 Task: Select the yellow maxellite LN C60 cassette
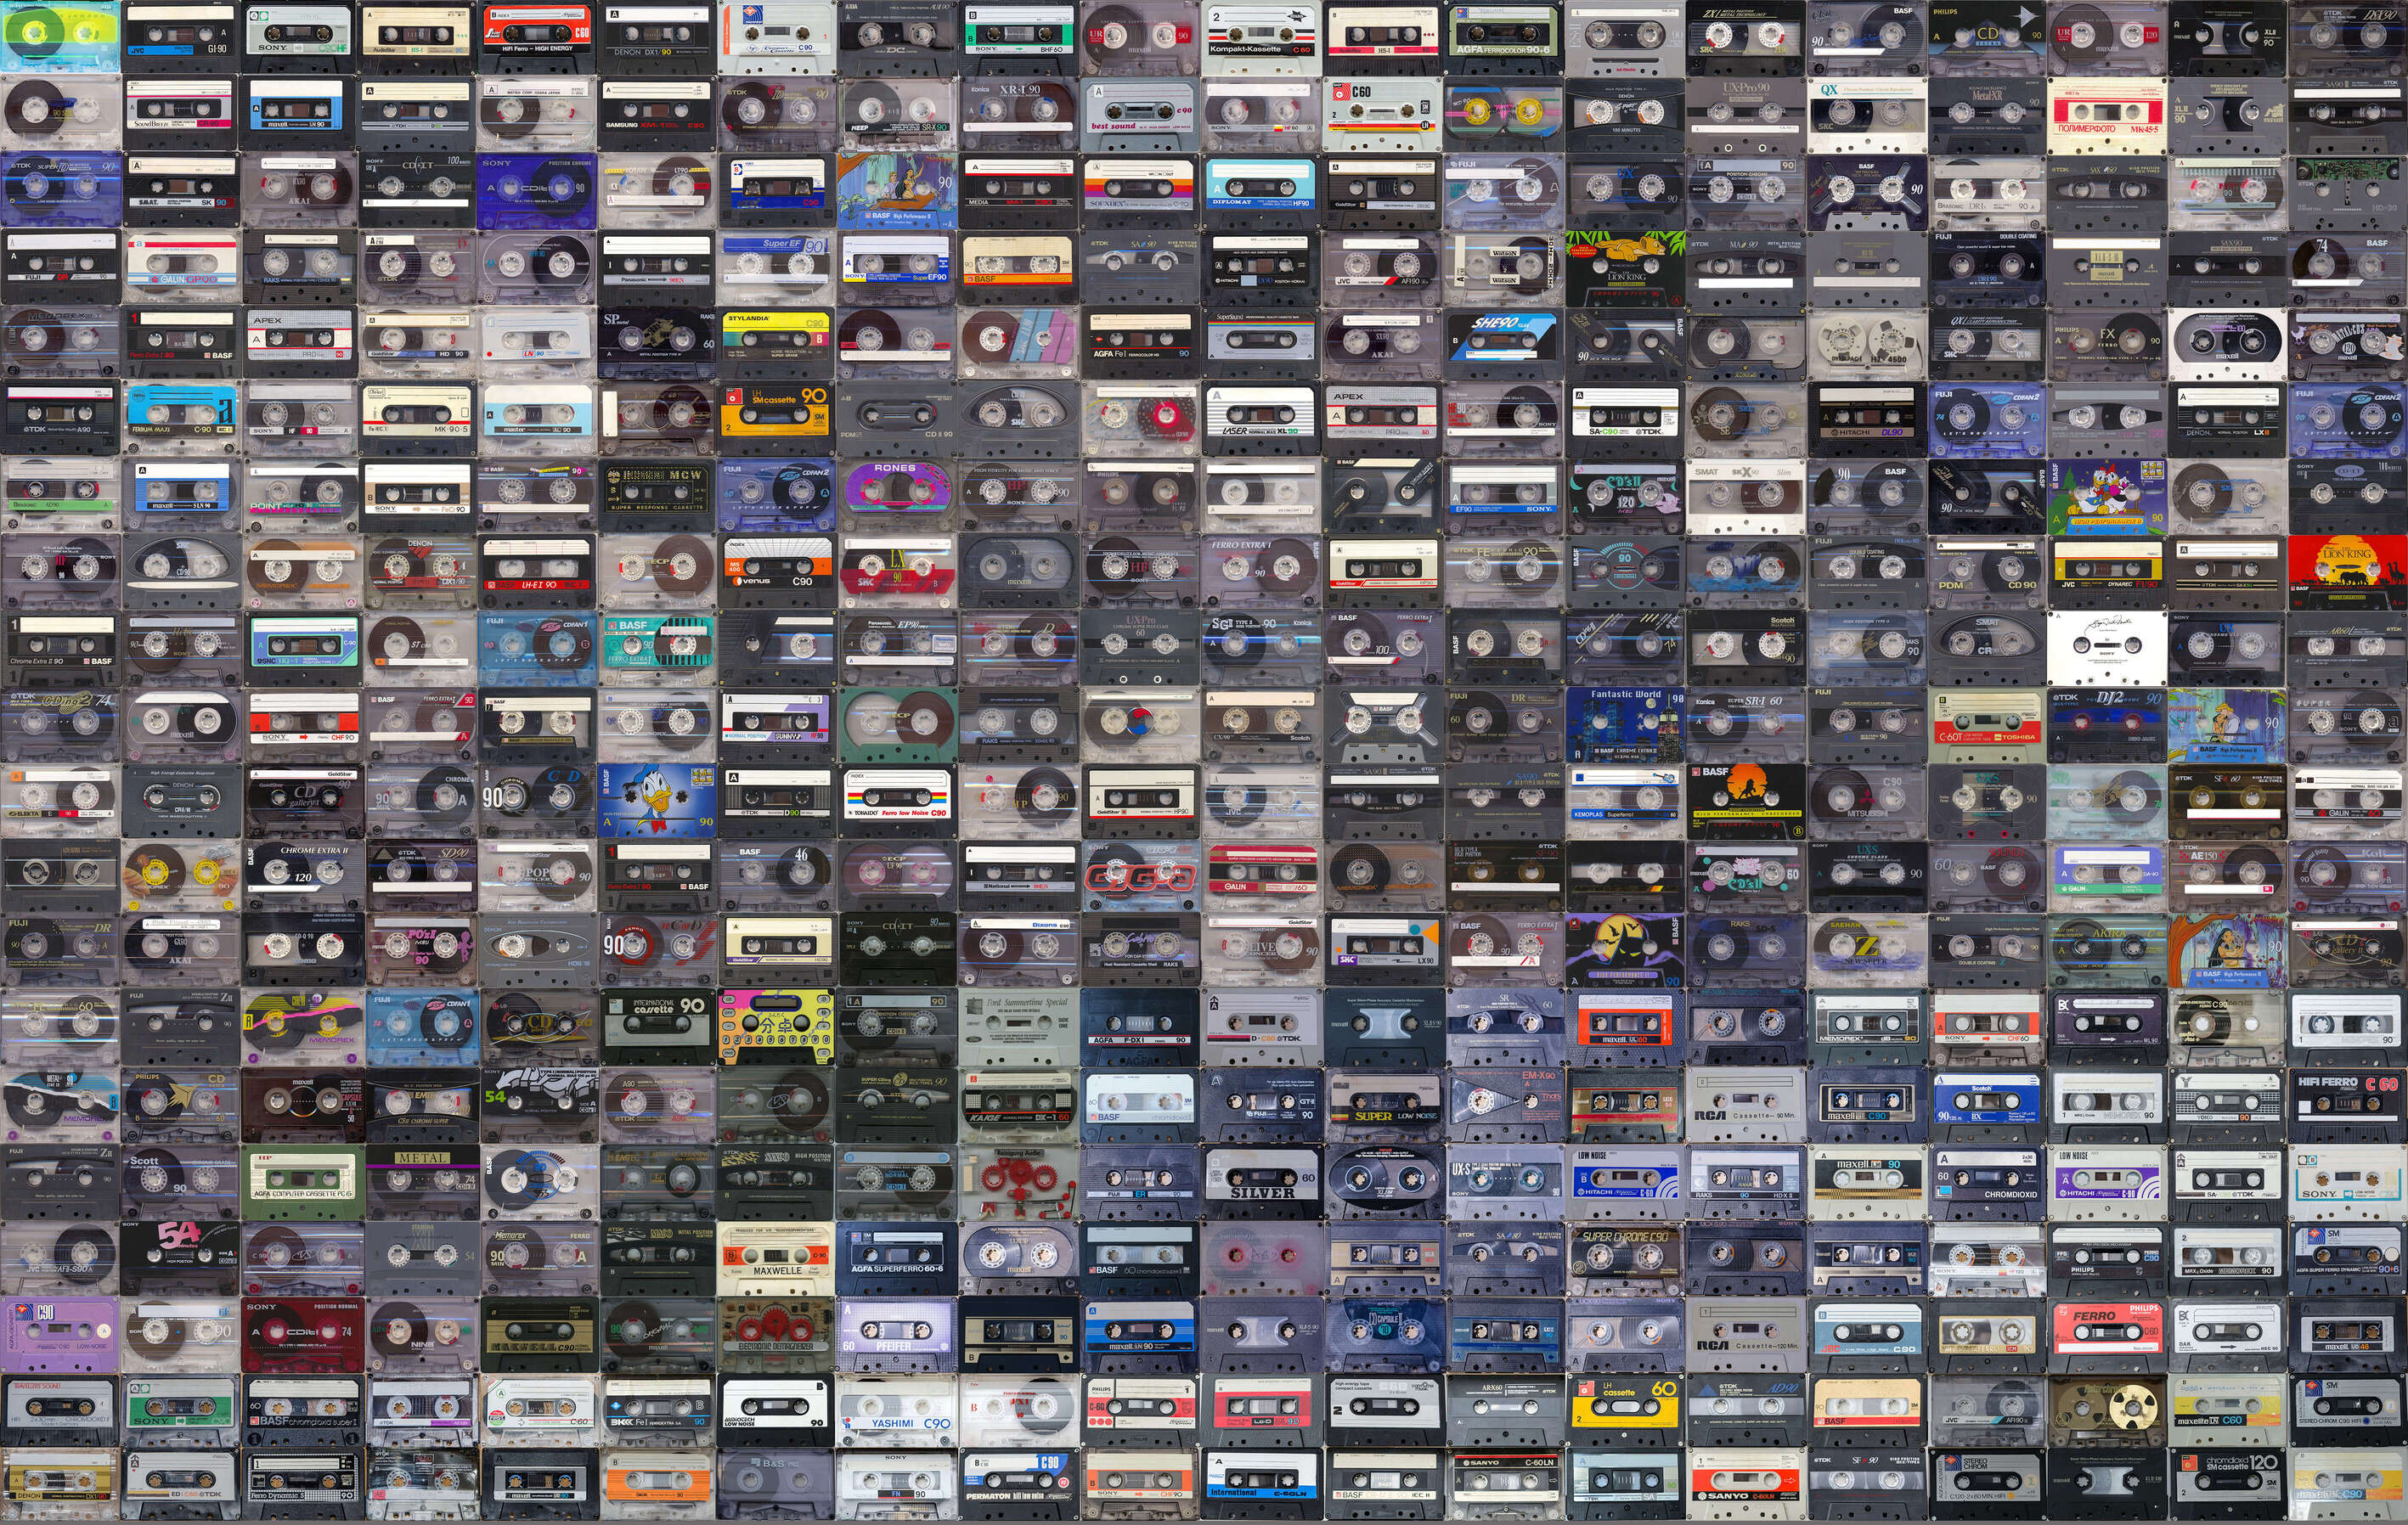[2227, 1410]
